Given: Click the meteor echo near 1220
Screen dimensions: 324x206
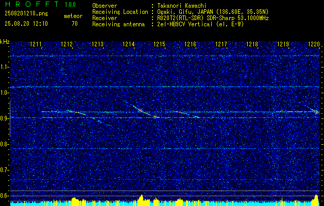Looking at the screenshot, I should tap(315, 111).
